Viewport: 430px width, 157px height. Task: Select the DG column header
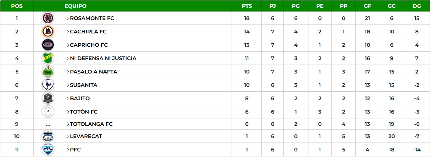coord(417,6)
